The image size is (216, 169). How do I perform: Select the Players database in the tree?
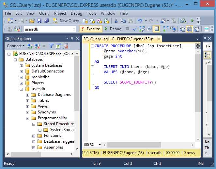coord(38,83)
